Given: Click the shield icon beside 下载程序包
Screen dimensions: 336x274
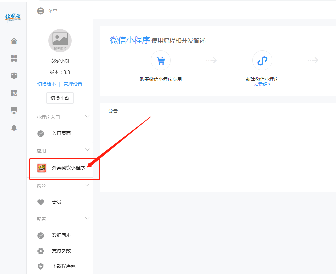Looking at the screenshot, I should [x=41, y=266].
